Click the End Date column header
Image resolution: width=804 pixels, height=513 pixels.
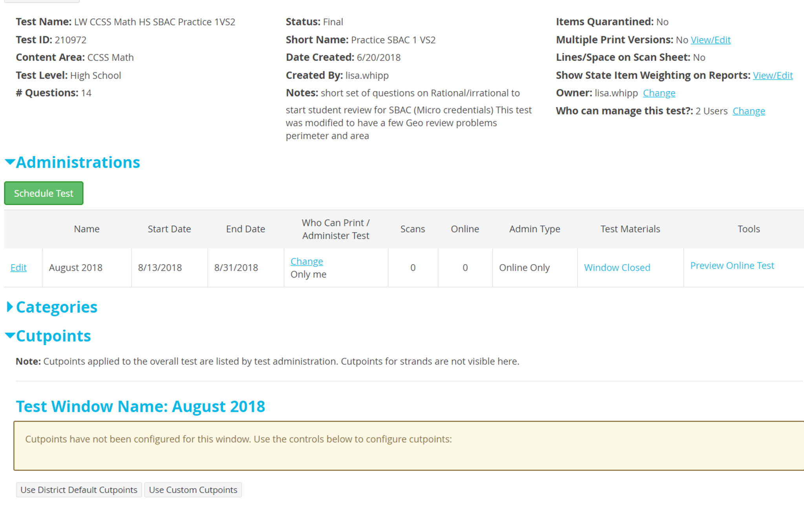pos(245,229)
